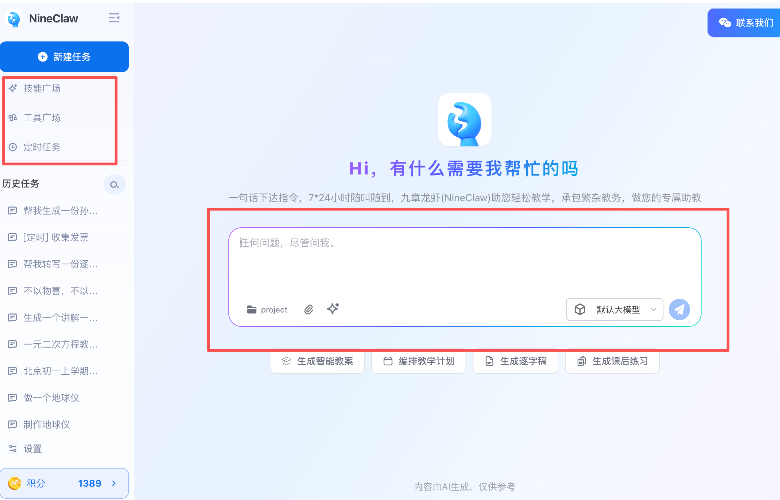Open the 技能广场 skills plaza
This screenshot has width=780, height=500.
41,88
